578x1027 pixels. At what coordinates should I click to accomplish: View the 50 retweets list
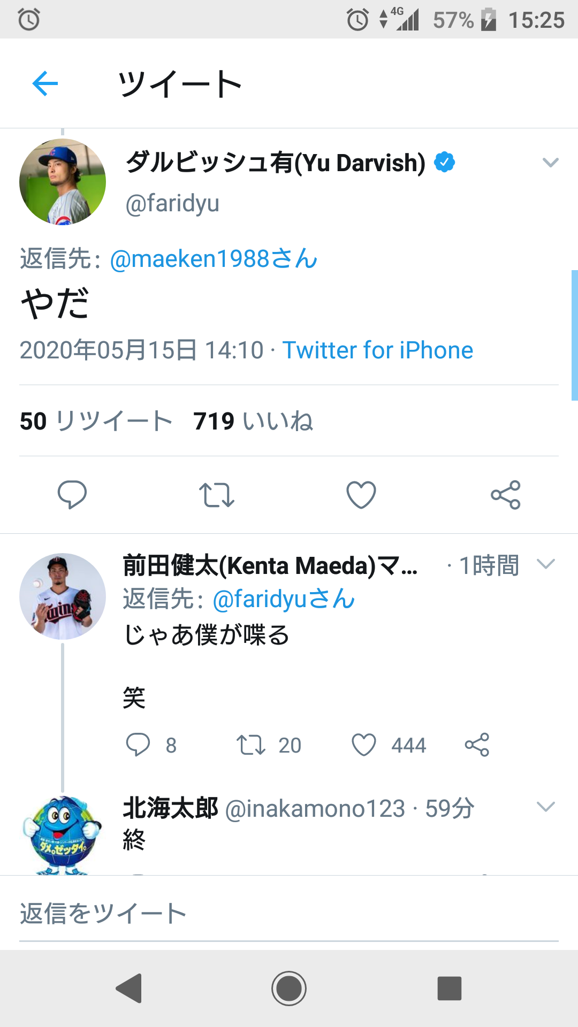(x=96, y=421)
